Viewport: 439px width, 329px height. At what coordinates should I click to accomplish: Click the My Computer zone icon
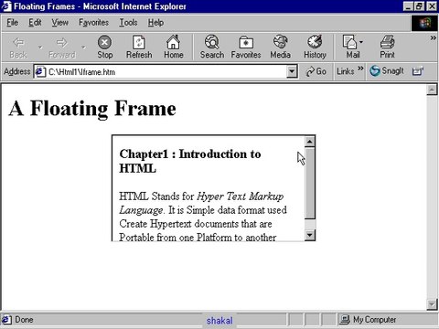click(x=345, y=320)
